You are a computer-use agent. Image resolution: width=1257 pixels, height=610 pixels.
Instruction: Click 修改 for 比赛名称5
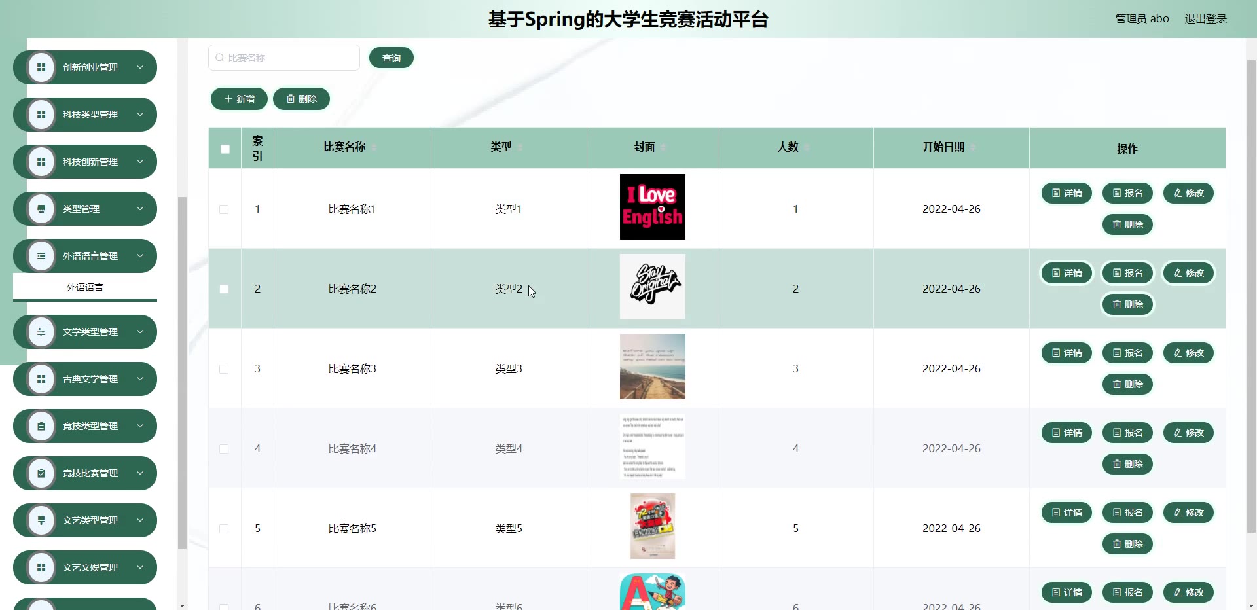pyautogui.click(x=1189, y=512)
